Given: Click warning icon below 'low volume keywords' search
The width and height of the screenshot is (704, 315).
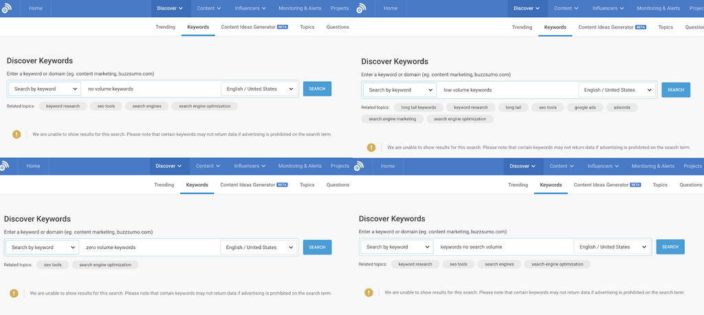Looking at the screenshot, I should coord(371,147).
